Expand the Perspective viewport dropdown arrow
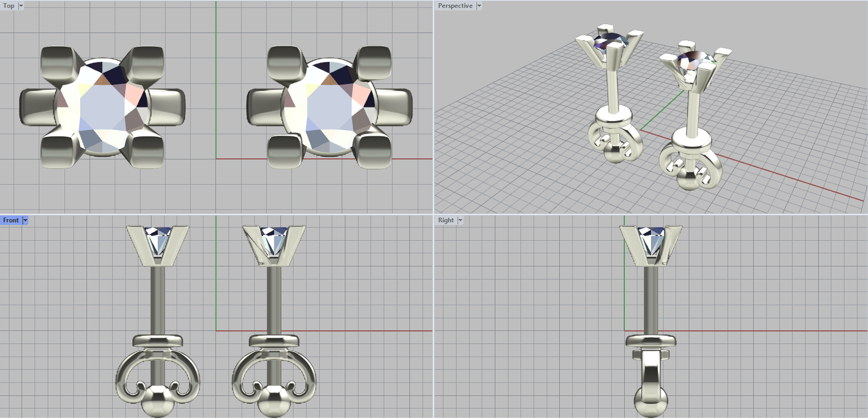Image resolution: width=868 pixels, height=419 pixels. pos(479,6)
